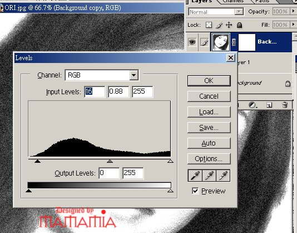The width and height of the screenshot is (297, 233).
Task: Hide the Background copy layer eye
Action: [192, 42]
